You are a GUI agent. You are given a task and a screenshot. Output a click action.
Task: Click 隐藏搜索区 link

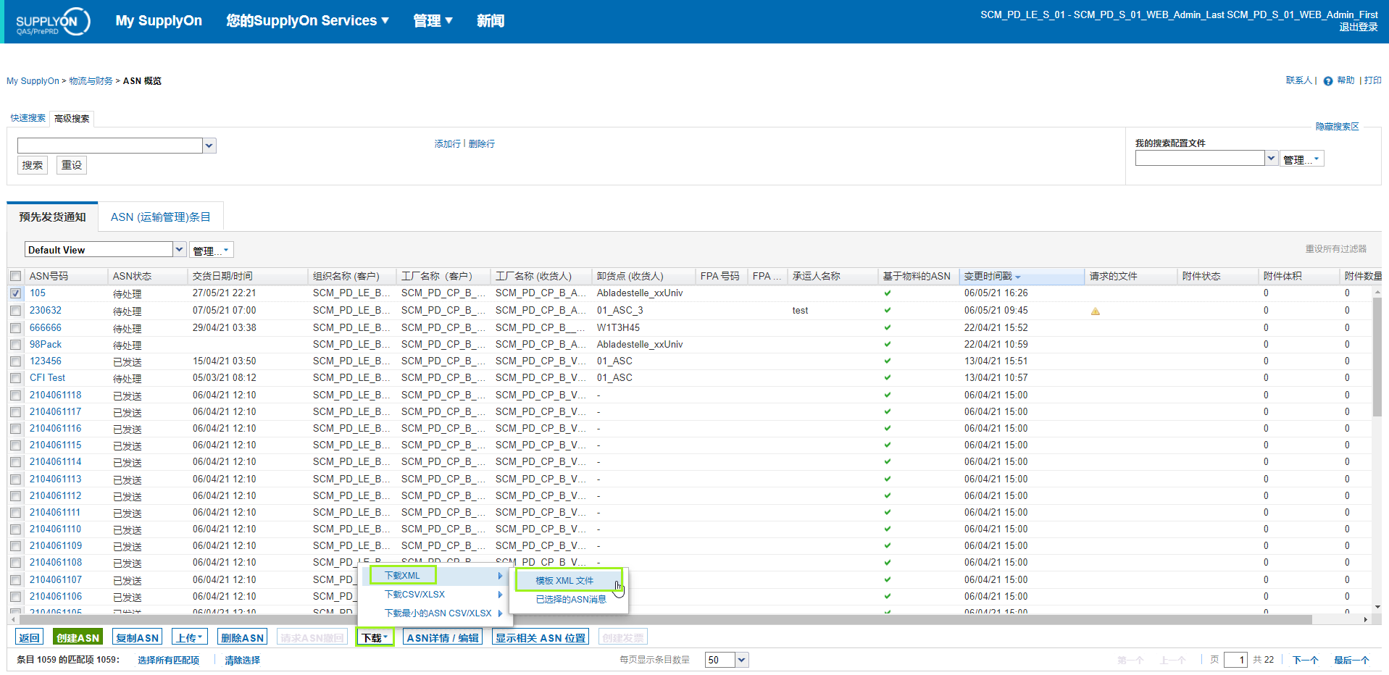coord(1337,127)
